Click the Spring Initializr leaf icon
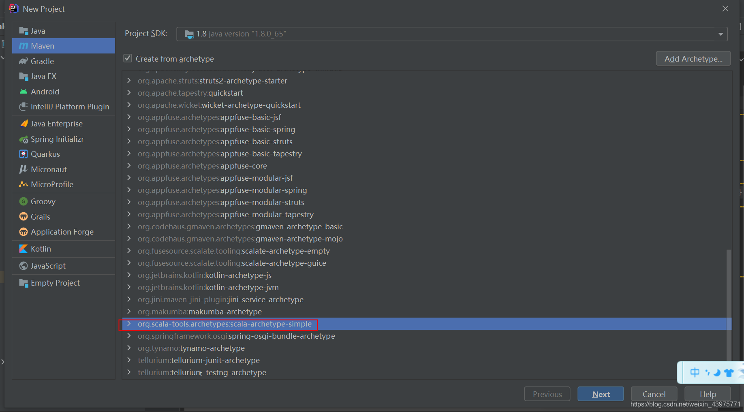This screenshot has height=412, width=744. click(x=24, y=139)
